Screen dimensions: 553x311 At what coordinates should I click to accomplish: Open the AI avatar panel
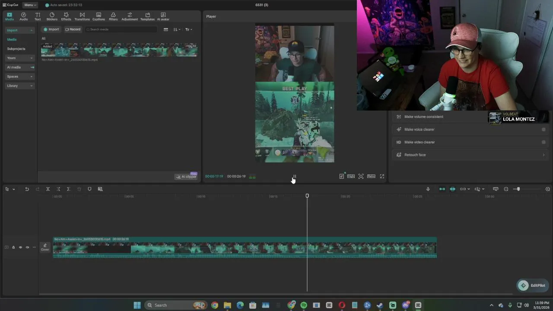tap(163, 16)
